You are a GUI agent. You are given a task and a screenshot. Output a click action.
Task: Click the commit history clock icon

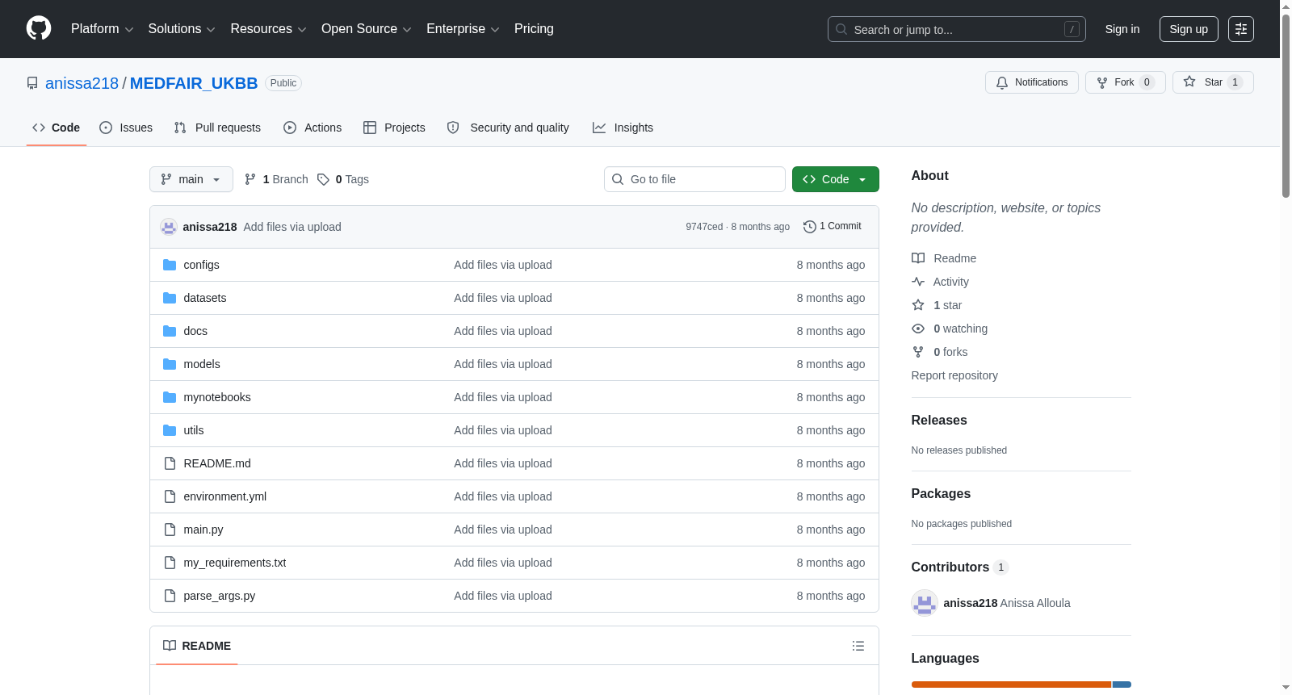(x=810, y=227)
